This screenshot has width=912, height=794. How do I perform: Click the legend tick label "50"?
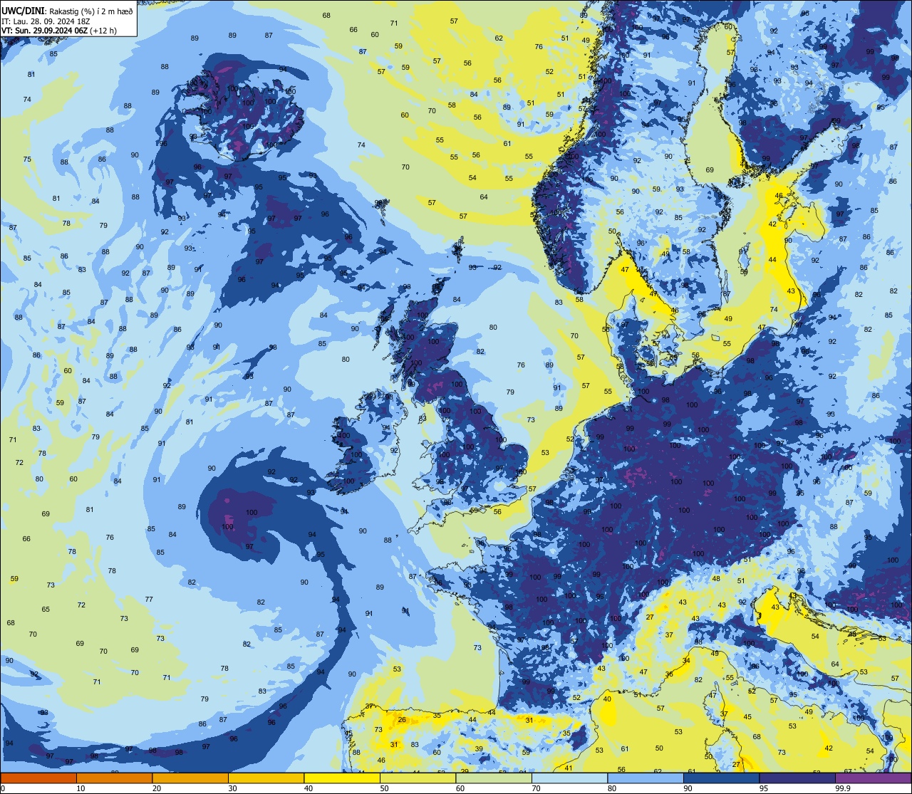pos(384,788)
